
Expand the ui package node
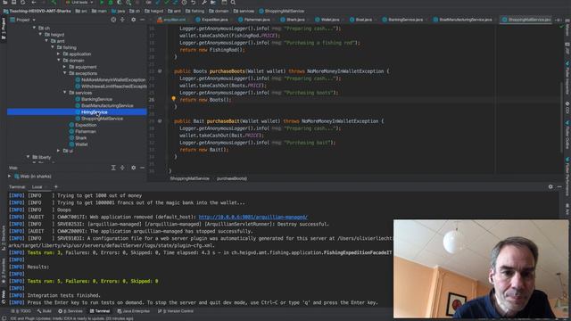(x=59, y=151)
